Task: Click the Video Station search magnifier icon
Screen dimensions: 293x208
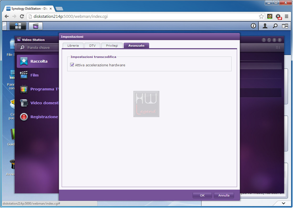Action: pyautogui.click(x=22, y=47)
